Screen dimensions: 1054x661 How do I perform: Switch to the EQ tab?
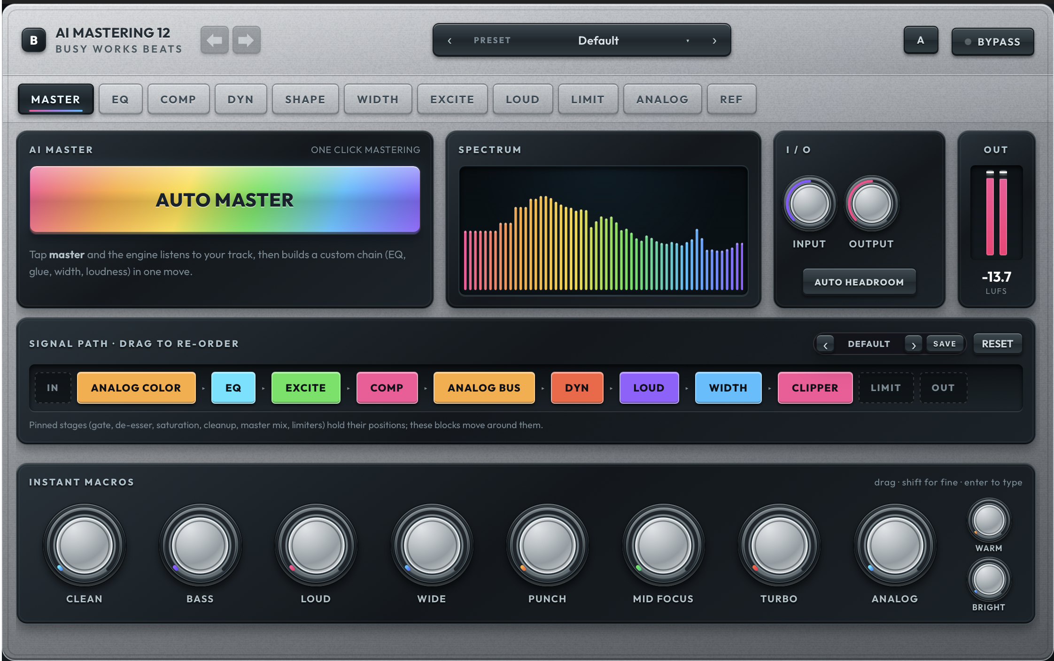tap(120, 99)
